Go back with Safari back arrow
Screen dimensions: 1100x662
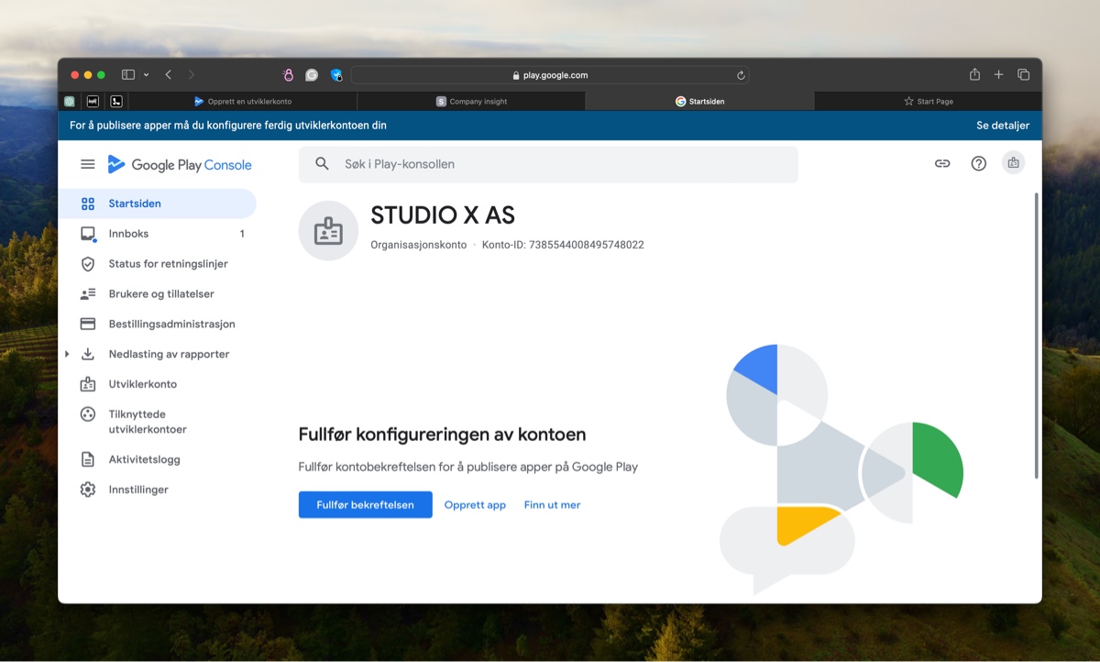pos(169,75)
